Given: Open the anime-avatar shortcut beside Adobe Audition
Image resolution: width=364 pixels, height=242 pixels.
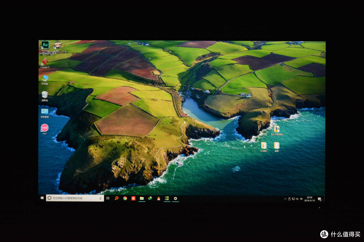Looking at the screenshot, I should (x=58, y=46).
